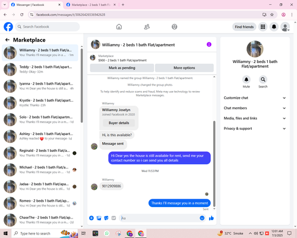Open the tab search dropdown arrow
Screen dimensions: 297x238
pyautogui.click(x=5, y=5)
